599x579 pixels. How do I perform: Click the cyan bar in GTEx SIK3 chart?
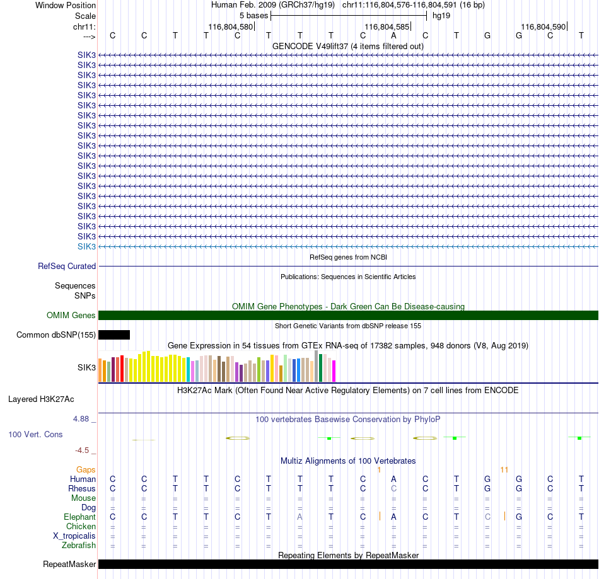189,369
